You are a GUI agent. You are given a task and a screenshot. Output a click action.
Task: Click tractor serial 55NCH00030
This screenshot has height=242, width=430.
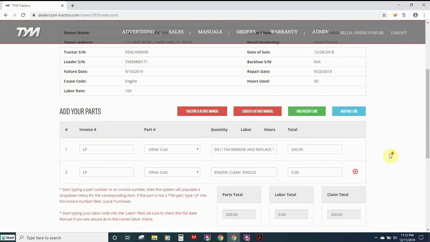(136, 52)
